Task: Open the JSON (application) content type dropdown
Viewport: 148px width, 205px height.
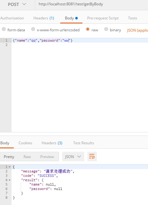Action: [x=137, y=30]
